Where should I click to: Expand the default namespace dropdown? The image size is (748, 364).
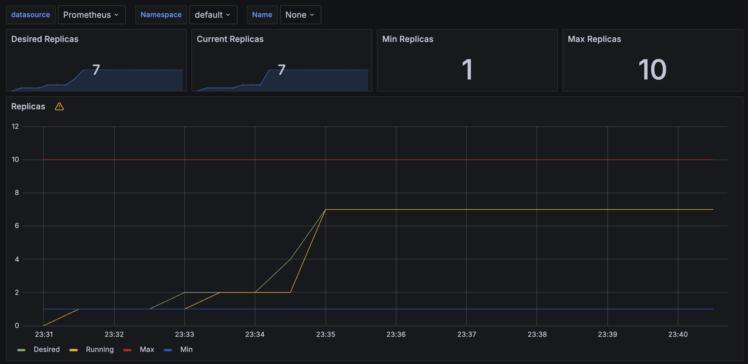[x=213, y=15]
